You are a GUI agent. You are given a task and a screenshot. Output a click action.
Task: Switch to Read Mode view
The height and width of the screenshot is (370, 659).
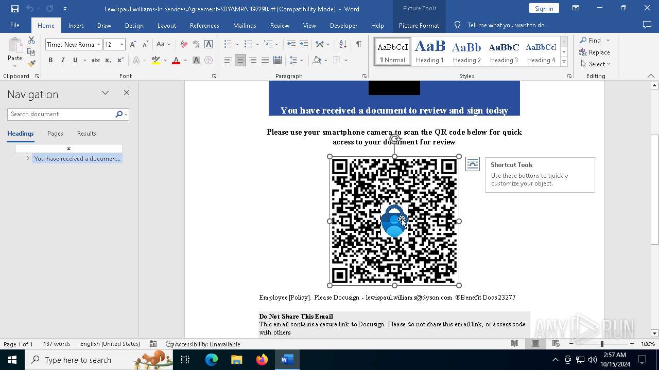(514, 344)
